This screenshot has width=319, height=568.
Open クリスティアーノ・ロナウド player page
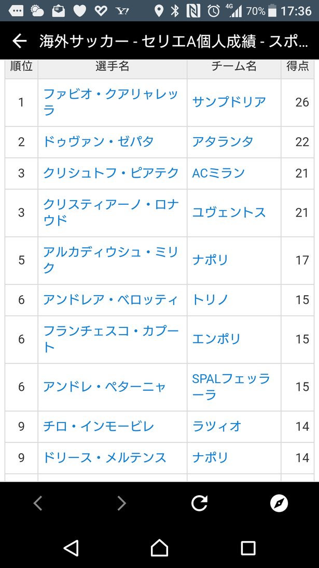pyautogui.click(x=110, y=212)
